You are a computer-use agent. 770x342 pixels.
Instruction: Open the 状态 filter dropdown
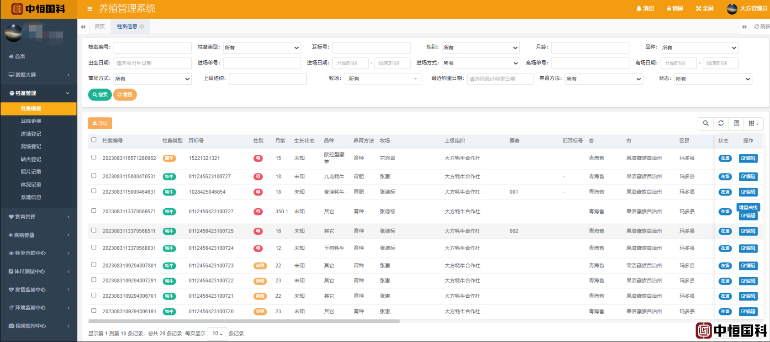[x=713, y=79]
